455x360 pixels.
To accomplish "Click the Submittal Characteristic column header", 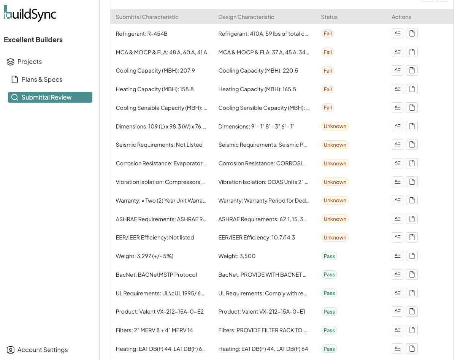I will (x=147, y=17).
